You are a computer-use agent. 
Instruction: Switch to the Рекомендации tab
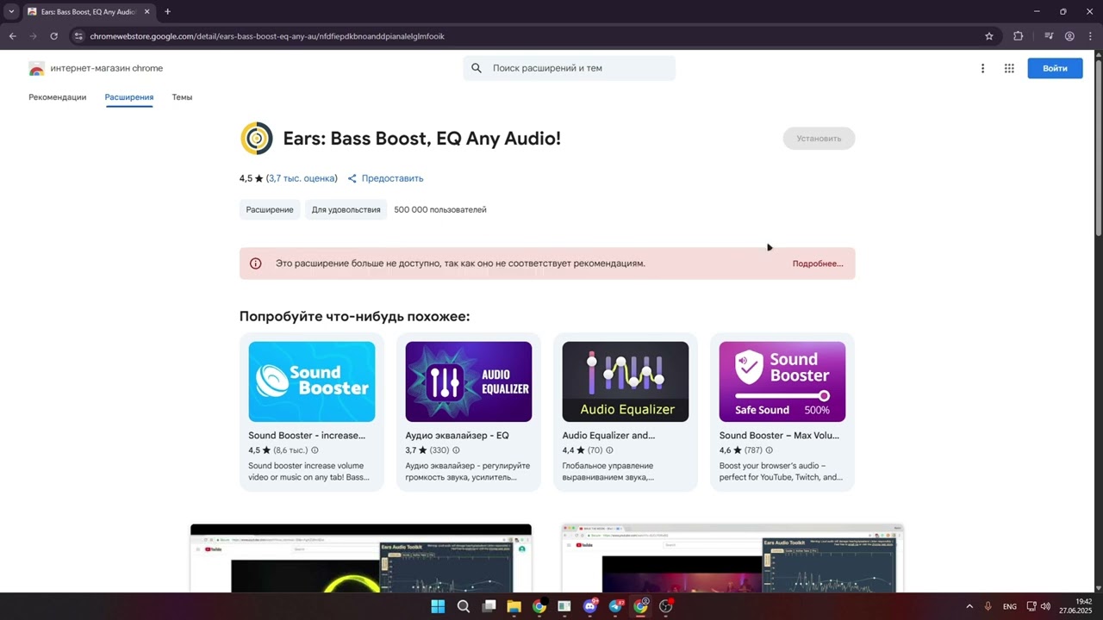[57, 97]
